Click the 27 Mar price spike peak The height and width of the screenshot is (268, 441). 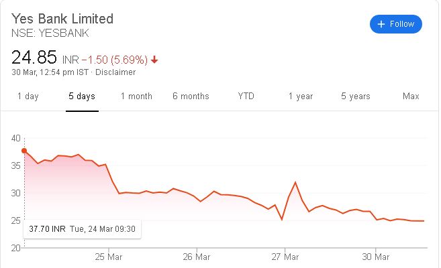click(295, 182)
